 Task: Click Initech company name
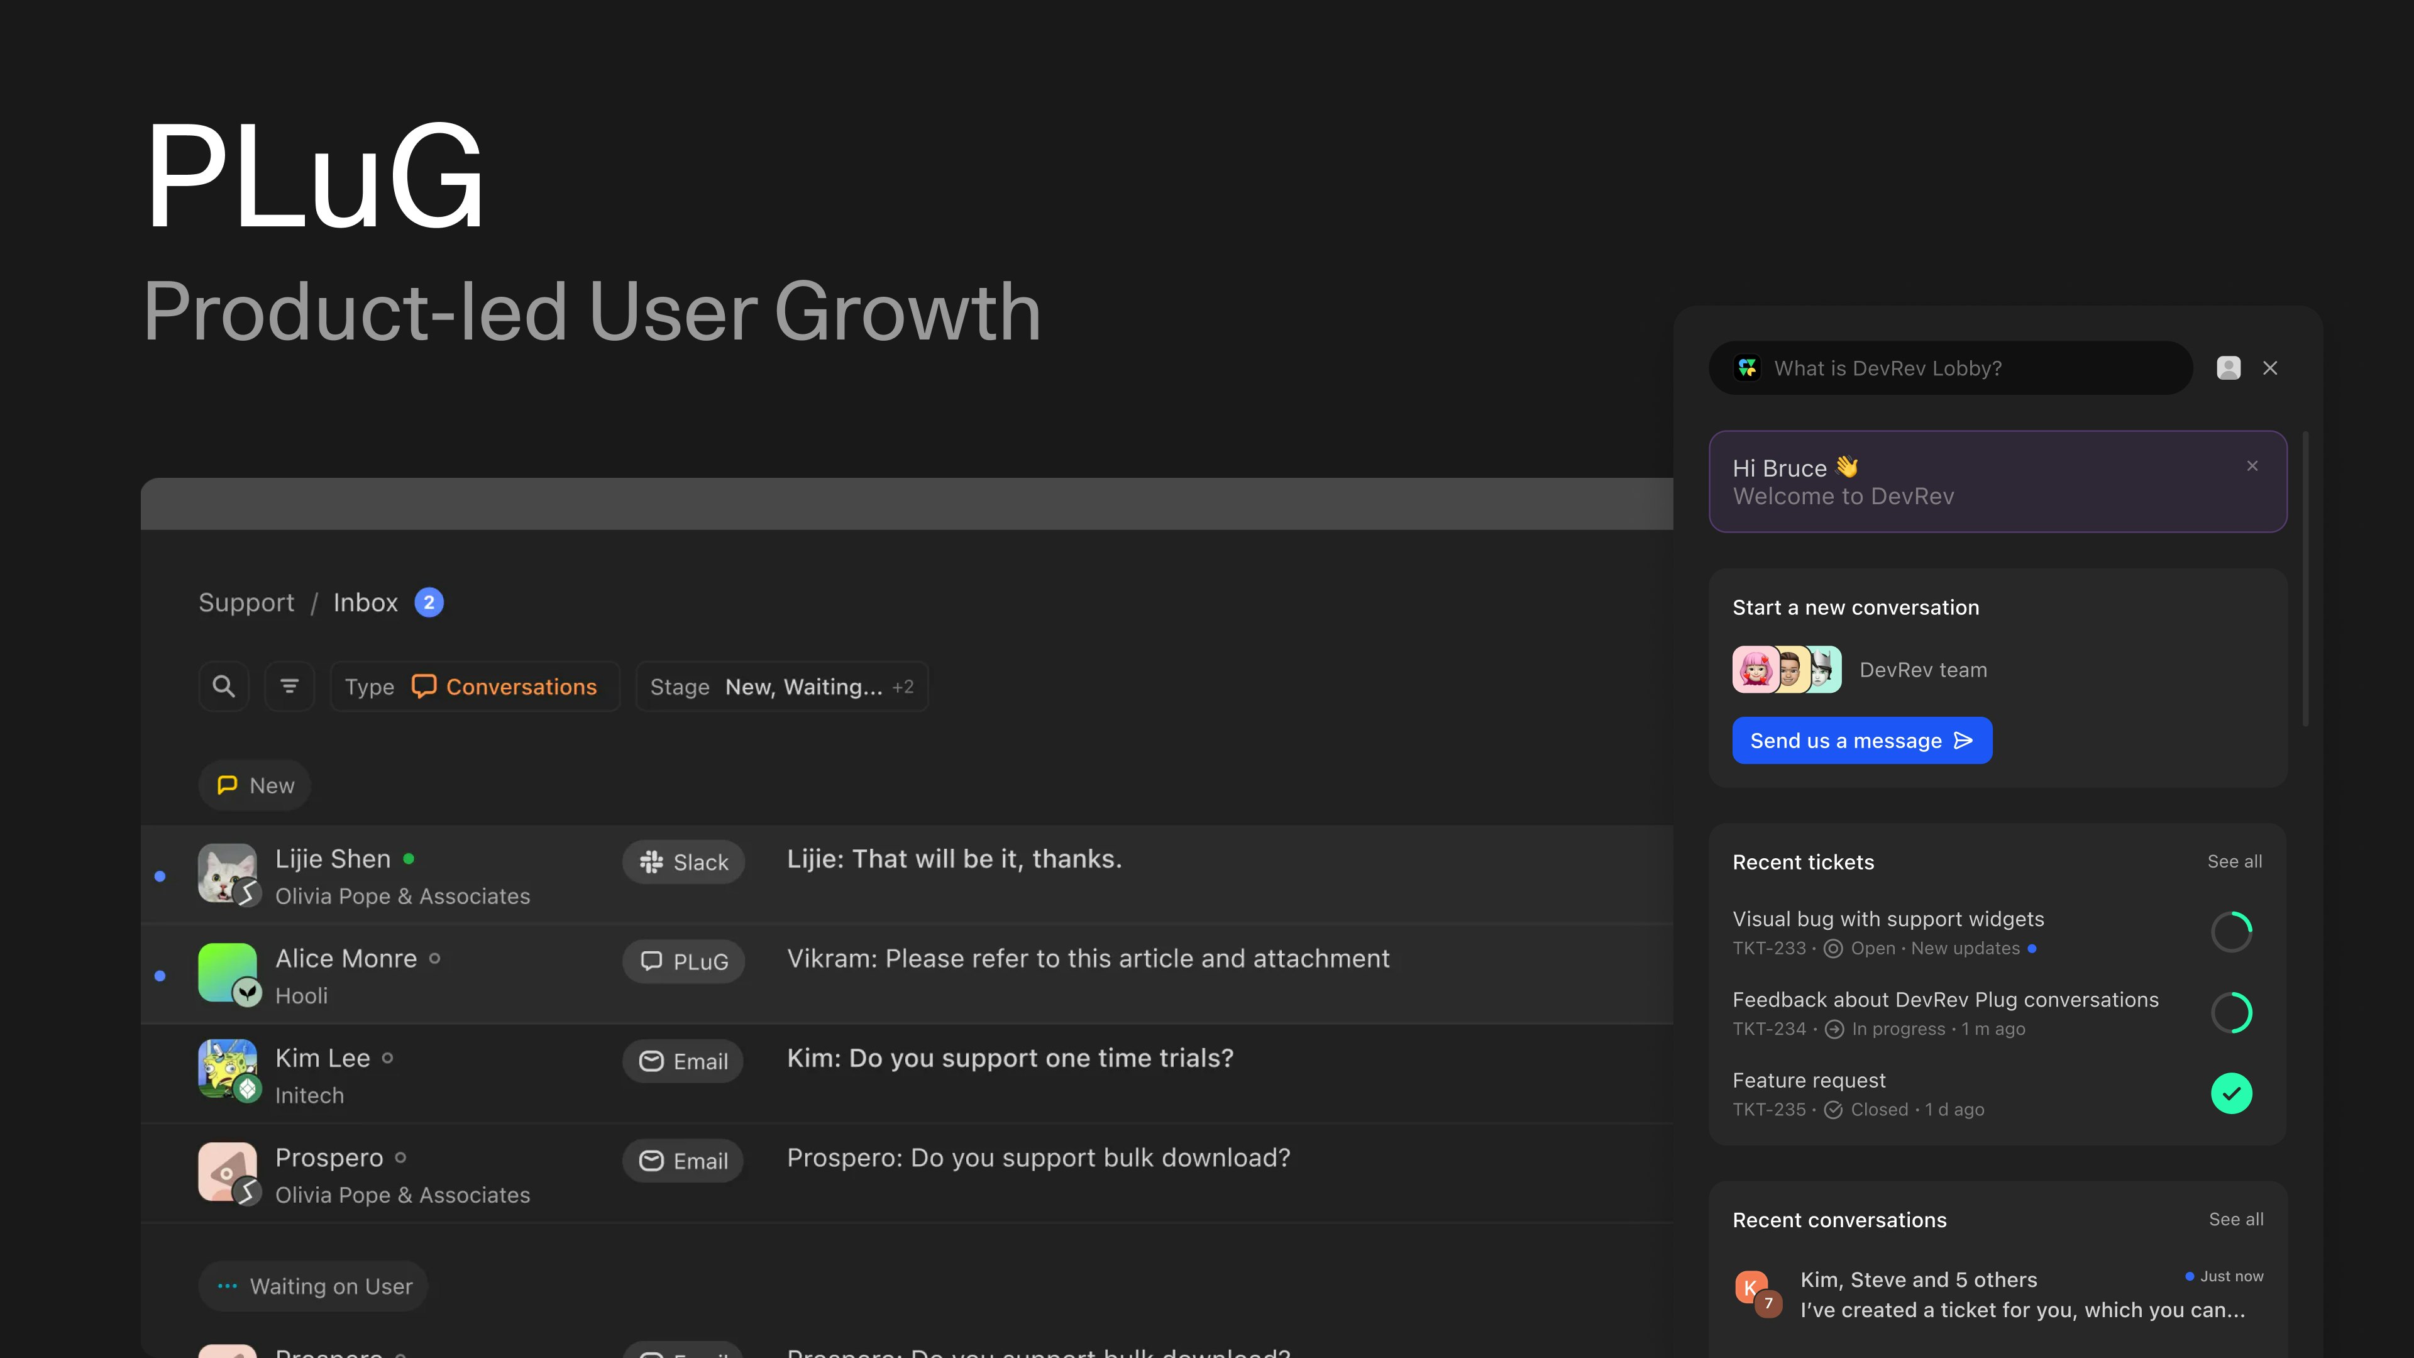[x=309, y=1095]
